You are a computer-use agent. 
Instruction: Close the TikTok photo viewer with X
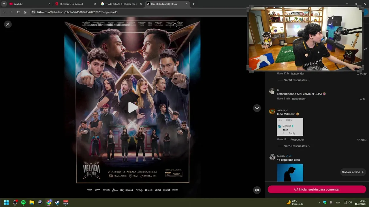click(8, 24)
